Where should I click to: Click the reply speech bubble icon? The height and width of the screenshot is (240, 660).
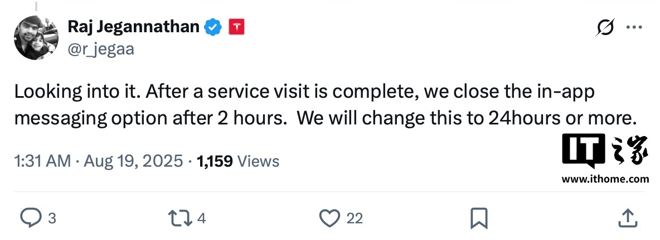coord(31,218)
